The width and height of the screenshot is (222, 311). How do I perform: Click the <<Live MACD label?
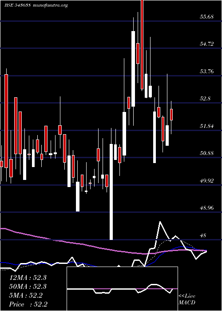(187, 299)
